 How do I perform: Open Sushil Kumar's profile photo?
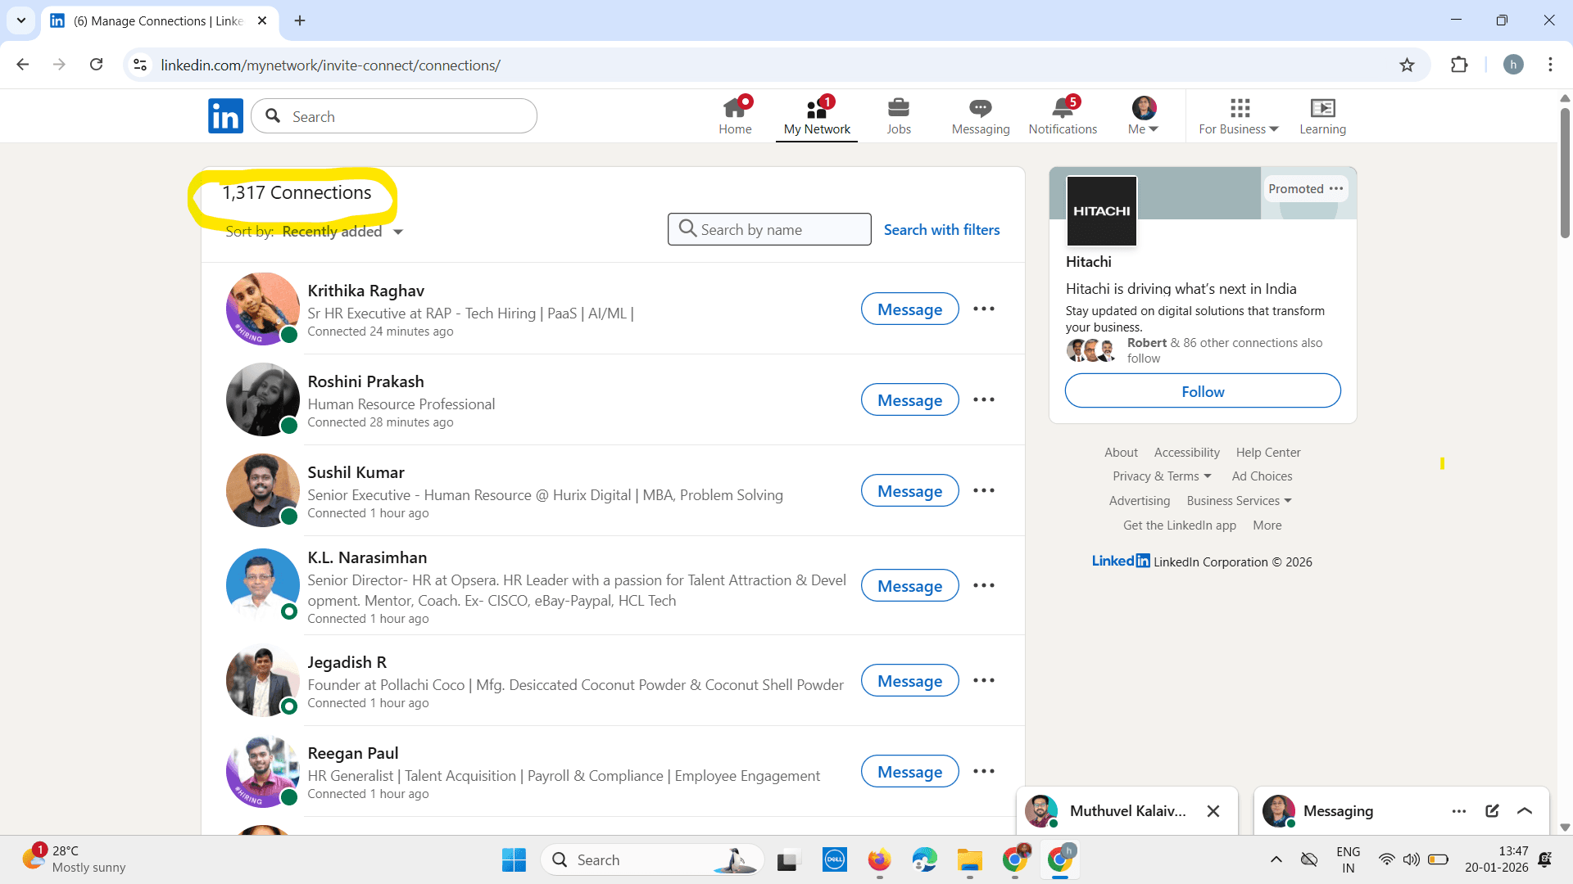[262, 490]
